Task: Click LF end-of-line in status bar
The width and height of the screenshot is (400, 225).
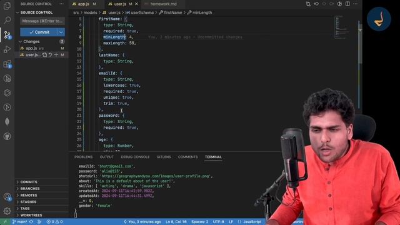Action: pos(231,222)
